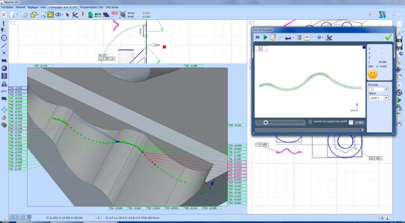The image size is (405, 223).
Task: Click the probe stylus icon at top-left sidebar
Action: tap(4, 23)
